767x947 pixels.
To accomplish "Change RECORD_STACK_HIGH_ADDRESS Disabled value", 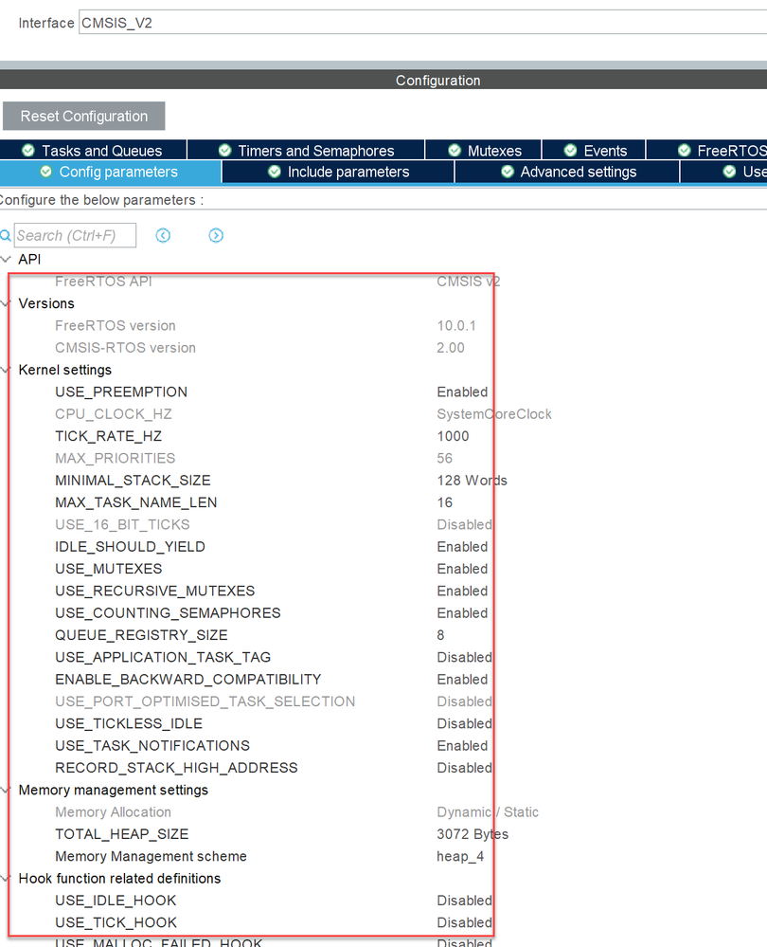I will (465, 768).
